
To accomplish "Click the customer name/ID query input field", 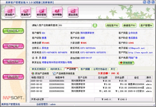I will point(75,25).
